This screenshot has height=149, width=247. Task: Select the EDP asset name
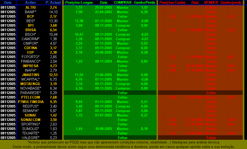[31, 52]
